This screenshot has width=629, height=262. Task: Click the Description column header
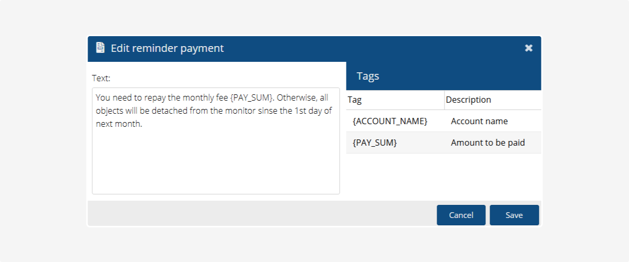468,100
